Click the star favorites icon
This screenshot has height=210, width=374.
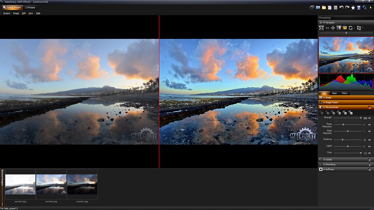pyautogui.click(x=353, y=7)
